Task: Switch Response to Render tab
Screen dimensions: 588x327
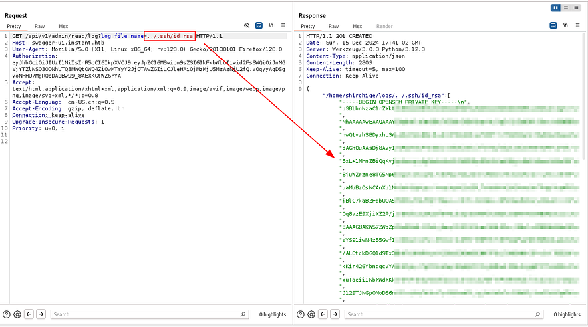Action: (x=384, y=26)
